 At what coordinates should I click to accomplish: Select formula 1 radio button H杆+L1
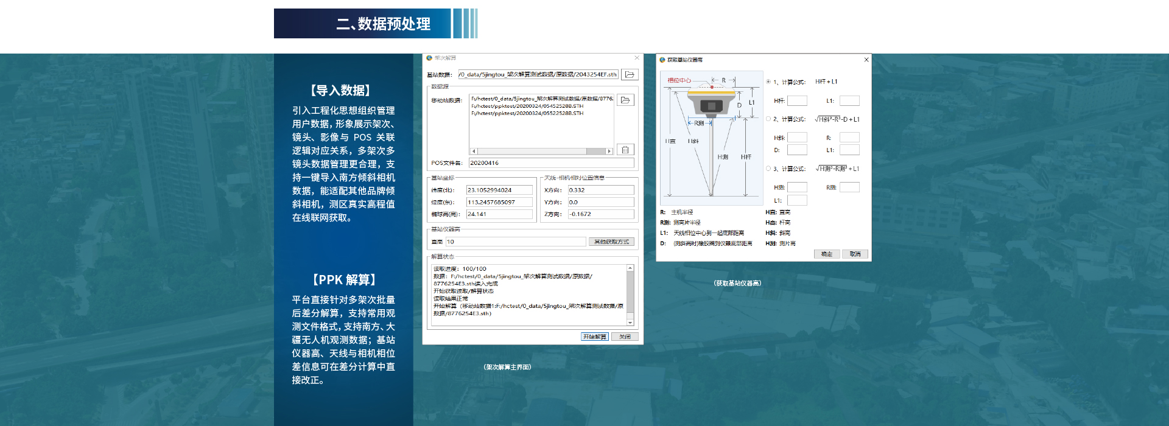point(768,82)
